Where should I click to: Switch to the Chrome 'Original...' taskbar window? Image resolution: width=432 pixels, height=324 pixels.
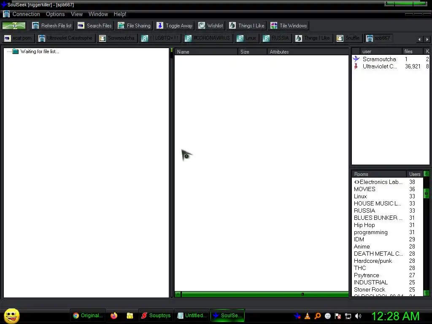(88, 316)
